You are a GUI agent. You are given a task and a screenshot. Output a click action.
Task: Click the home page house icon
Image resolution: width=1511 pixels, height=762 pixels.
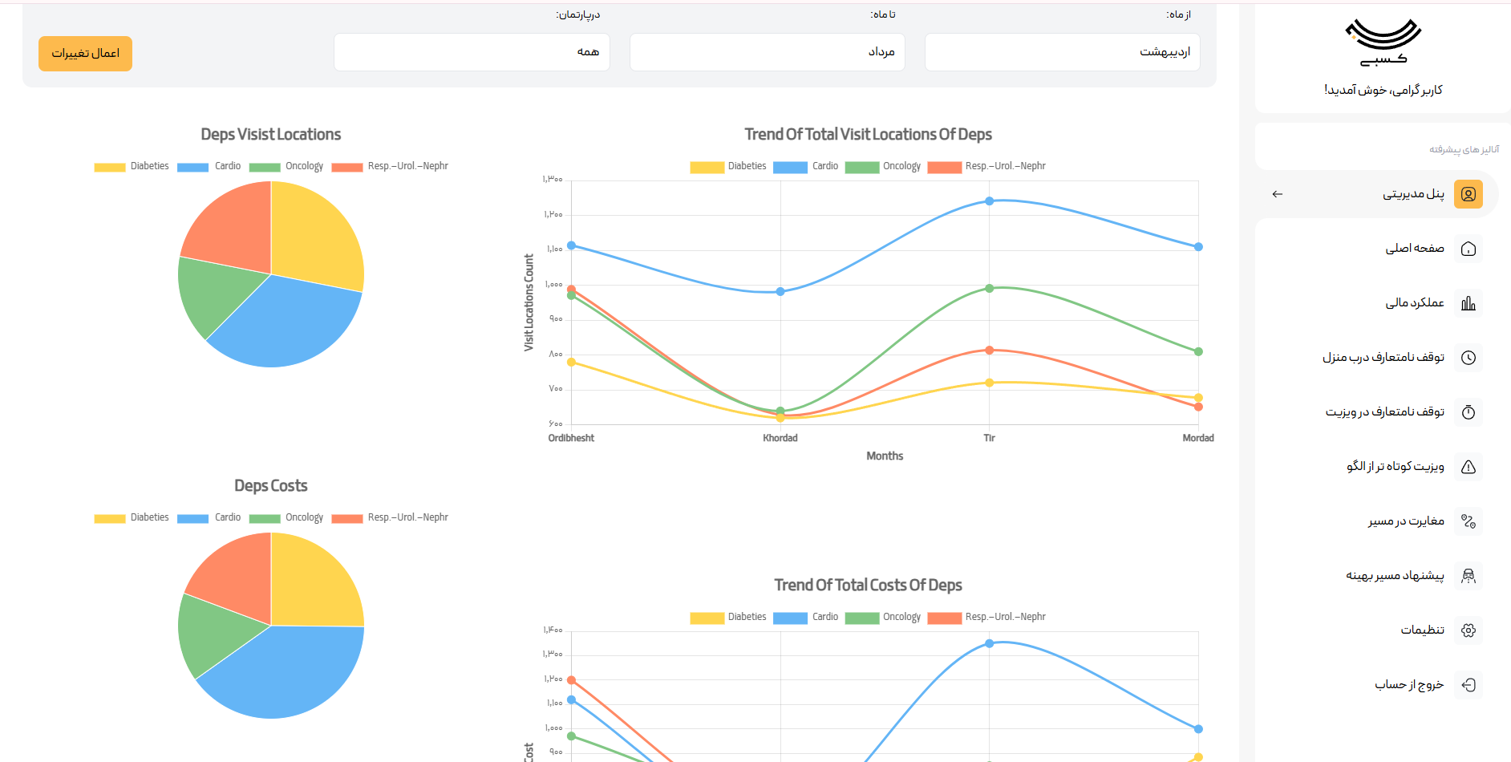(1468, 249)
